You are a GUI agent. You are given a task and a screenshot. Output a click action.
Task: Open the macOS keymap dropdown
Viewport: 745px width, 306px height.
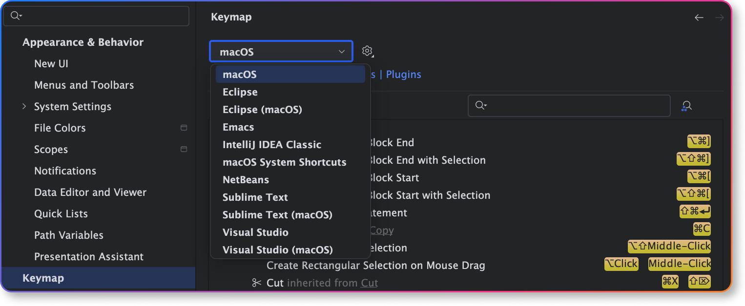coord(281,51)
